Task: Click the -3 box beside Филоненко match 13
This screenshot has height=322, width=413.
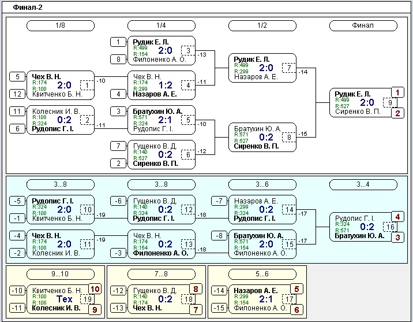Action: coord(118,253)
